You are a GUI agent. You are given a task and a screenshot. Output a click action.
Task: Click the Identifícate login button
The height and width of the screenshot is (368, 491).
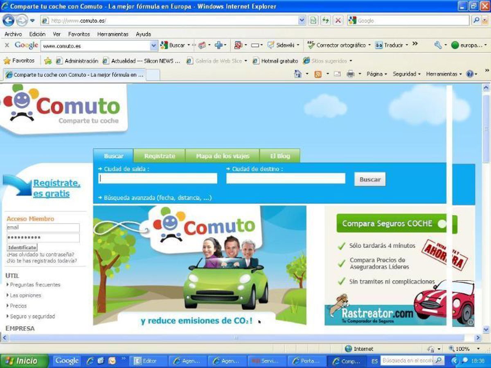[x=22, y=247]
